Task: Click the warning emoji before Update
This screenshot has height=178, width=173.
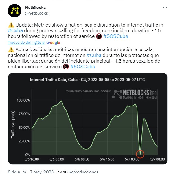Action: point(11,25)
